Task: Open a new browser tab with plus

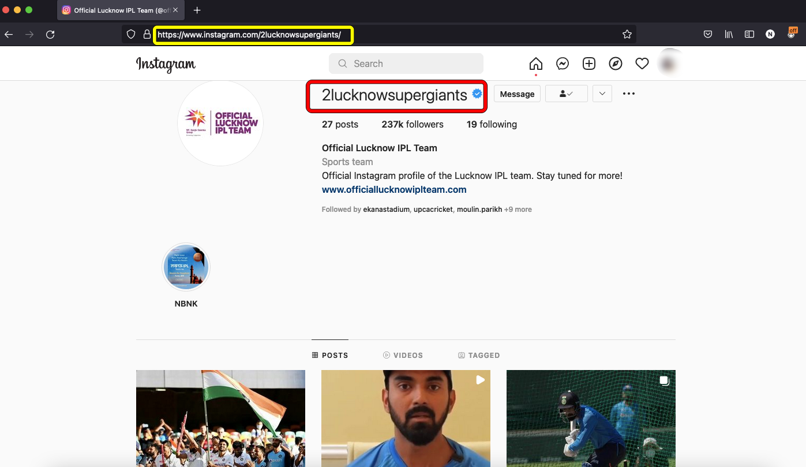Action: (x=197, y=10)
